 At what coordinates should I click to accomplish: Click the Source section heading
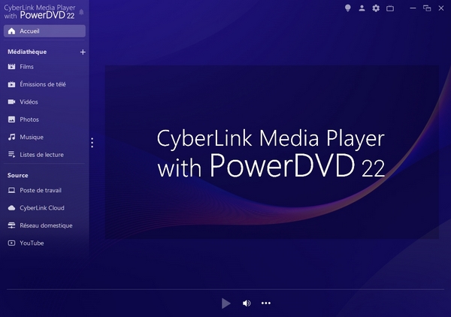tap(18, 175)
